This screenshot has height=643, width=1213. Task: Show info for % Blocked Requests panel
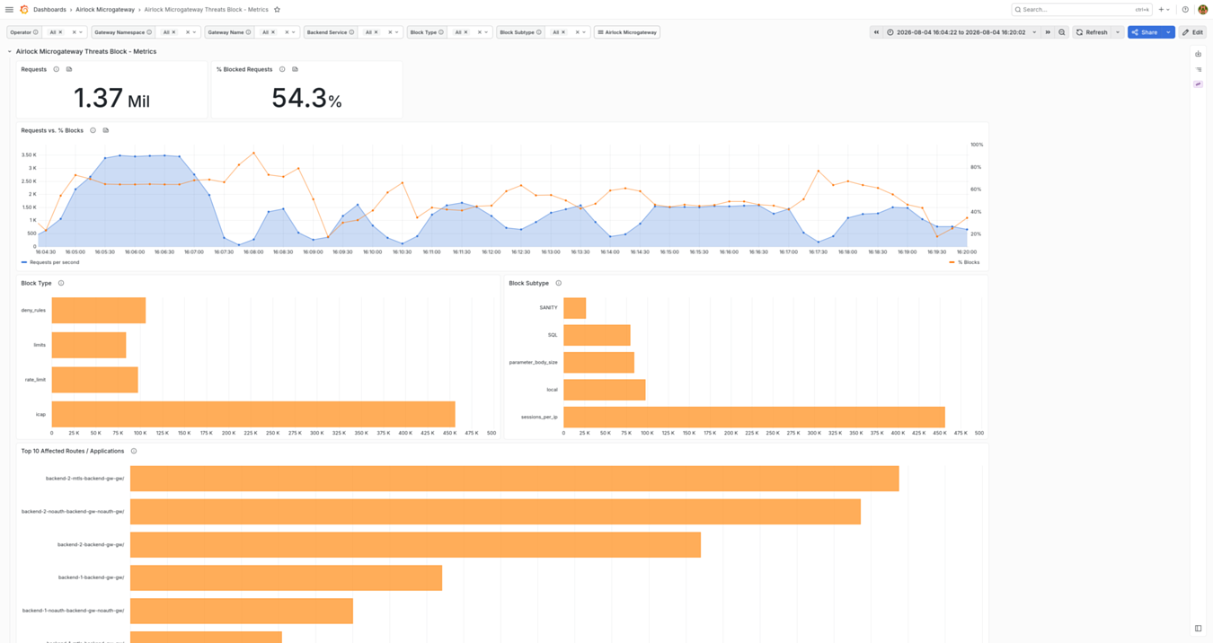(282, 69)
